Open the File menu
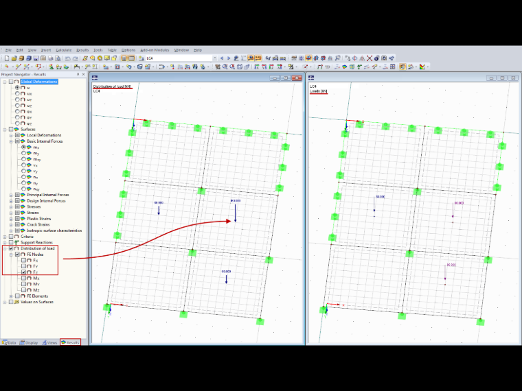This screenshot has width=522, height=391. (x=8, y=50)
